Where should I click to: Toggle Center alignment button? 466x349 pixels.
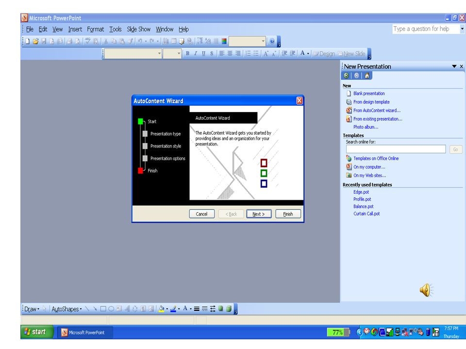[x=230, y=53]
